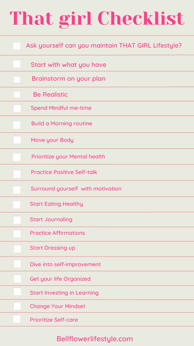Tick the Start Eating Healthy checkbox

point(17,204)
